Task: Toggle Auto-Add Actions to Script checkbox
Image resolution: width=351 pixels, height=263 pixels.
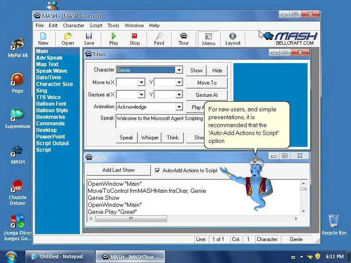Action: 158,171
